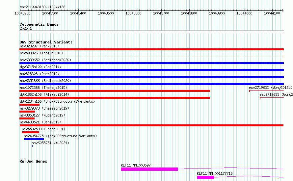Open variant nsv4054775 (gnomADStructuralVariants) label
Screen dimensions: 293x181
click(x=60, y=136)
